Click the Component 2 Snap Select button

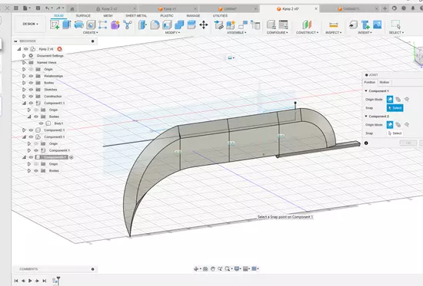(x=395, y=133)
